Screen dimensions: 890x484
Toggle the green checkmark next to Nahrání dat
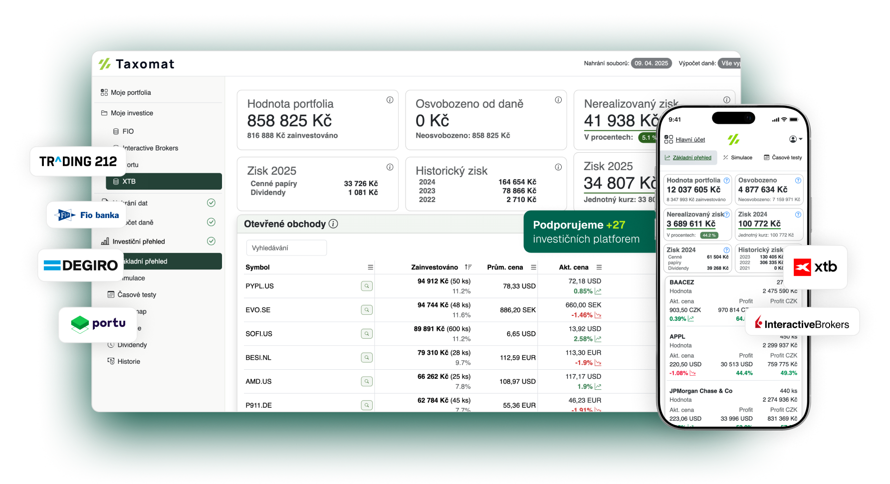(x=211, y=203)
